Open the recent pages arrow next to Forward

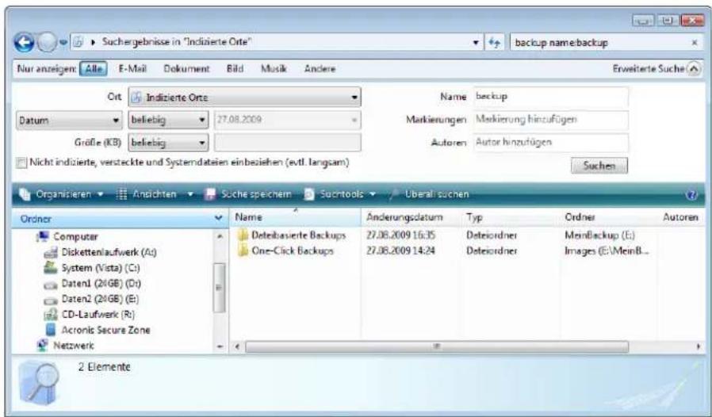(x=63, y=43)
